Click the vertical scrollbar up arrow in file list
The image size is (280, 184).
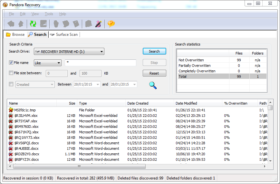pyautogui.click(x=270, y=102)
